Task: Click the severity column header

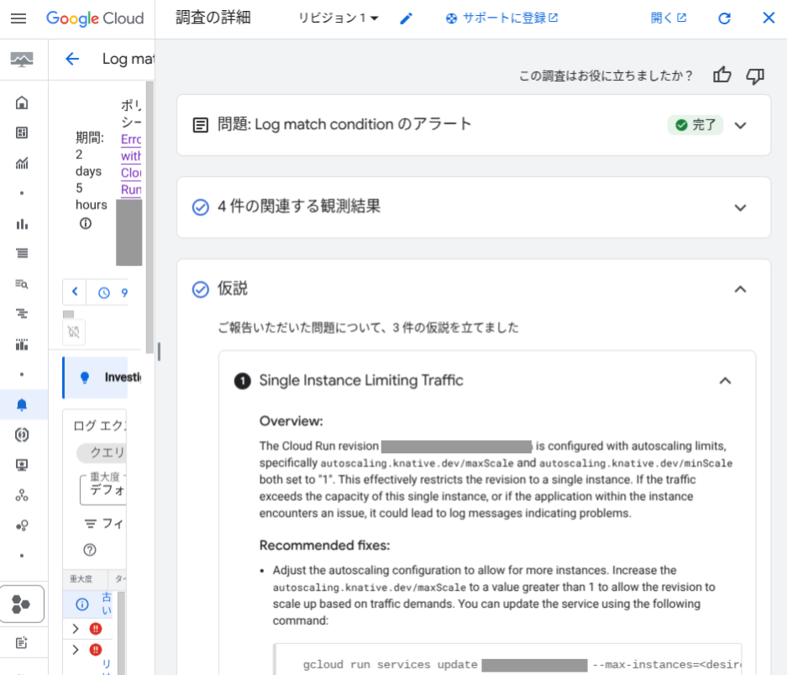Action: click(81, 579)
